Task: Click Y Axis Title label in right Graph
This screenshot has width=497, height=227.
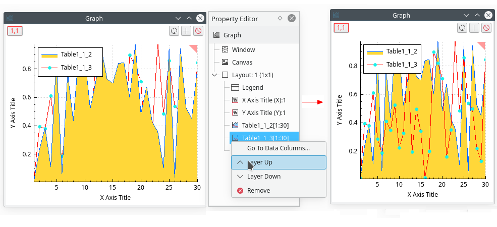Action: (x=339, y=109)
